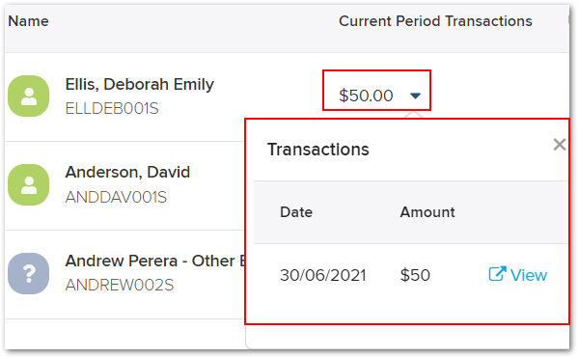Click Deborah Ellis green avatar icon
Viewport: 578px width, 358px height.
tap(28, 96)
